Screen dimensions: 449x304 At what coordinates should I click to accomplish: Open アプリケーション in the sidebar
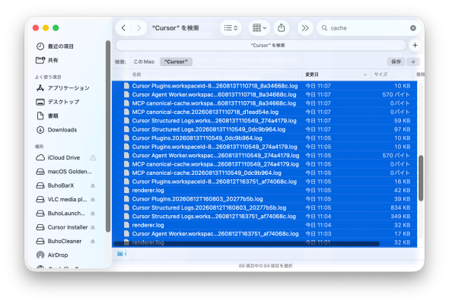[x=68, y=88]
